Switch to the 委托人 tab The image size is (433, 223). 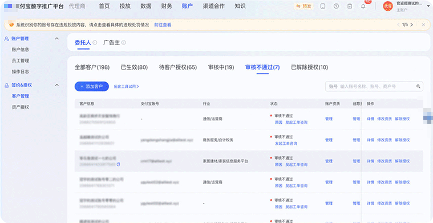[83, 43]
